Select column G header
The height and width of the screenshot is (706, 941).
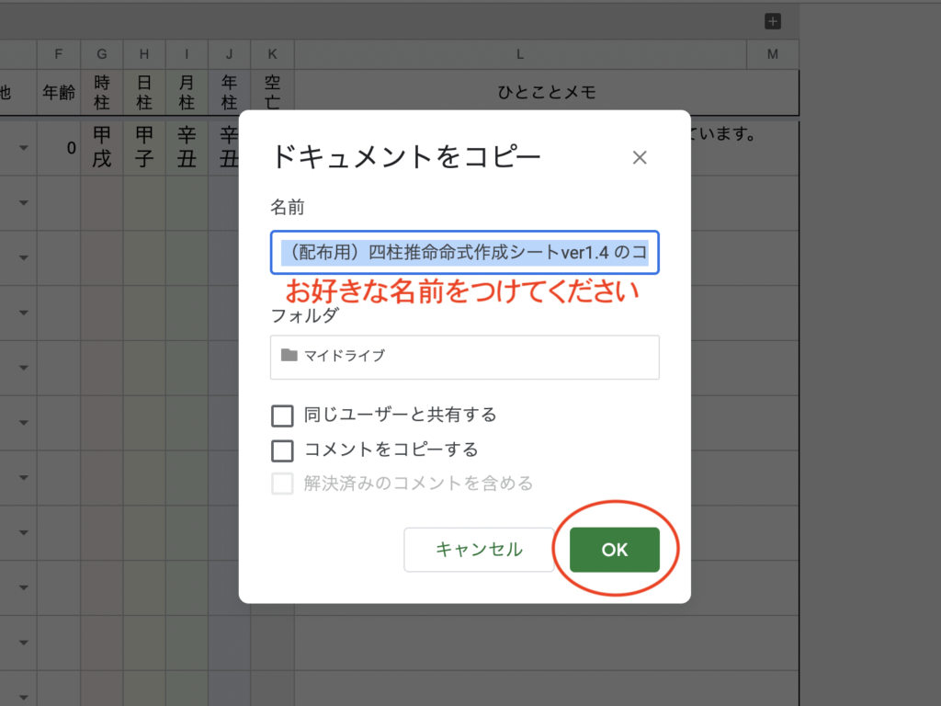tap(101, 54)
